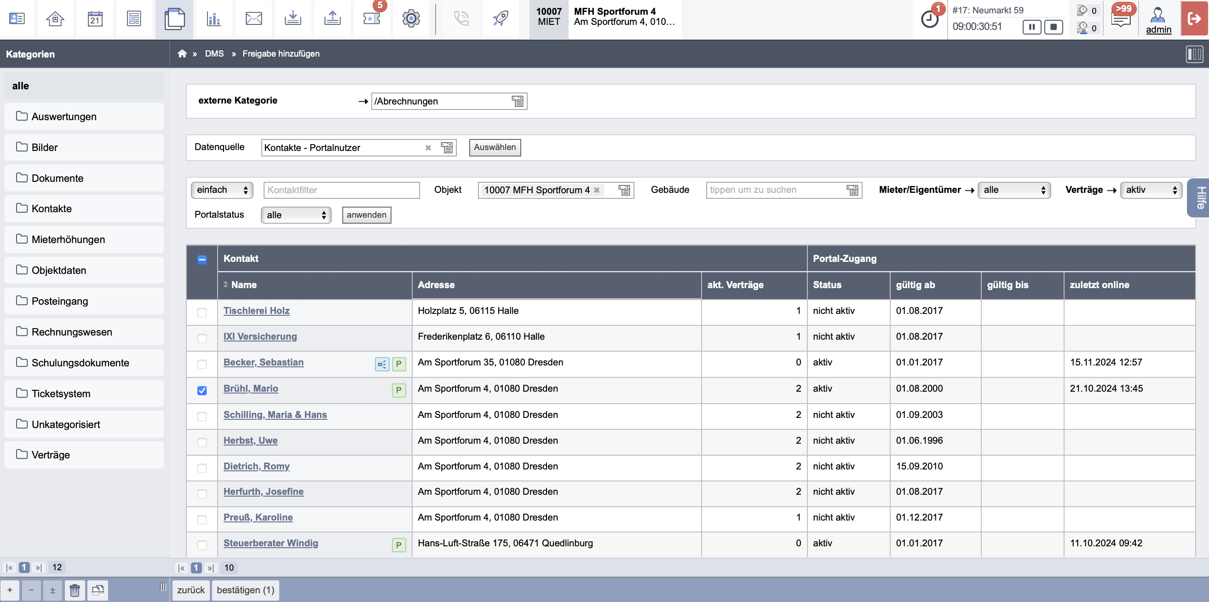
Task: Sort the table by Name column
Action: [x=243, y=285]
